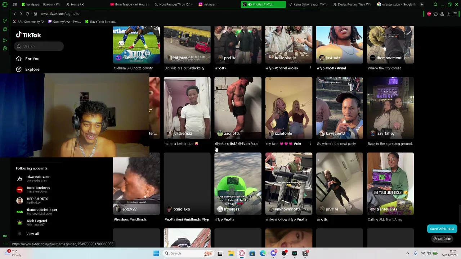461x259 pixels.
Task: Click the TikTok logo
Action: pos(28,35)
